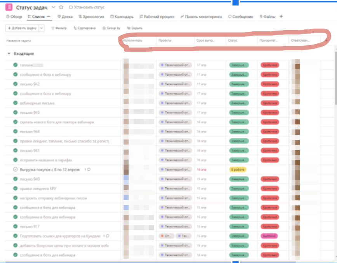The image size is (337, 263).
Task: Switch to the Доска tab
Action: tap(65, 17)
